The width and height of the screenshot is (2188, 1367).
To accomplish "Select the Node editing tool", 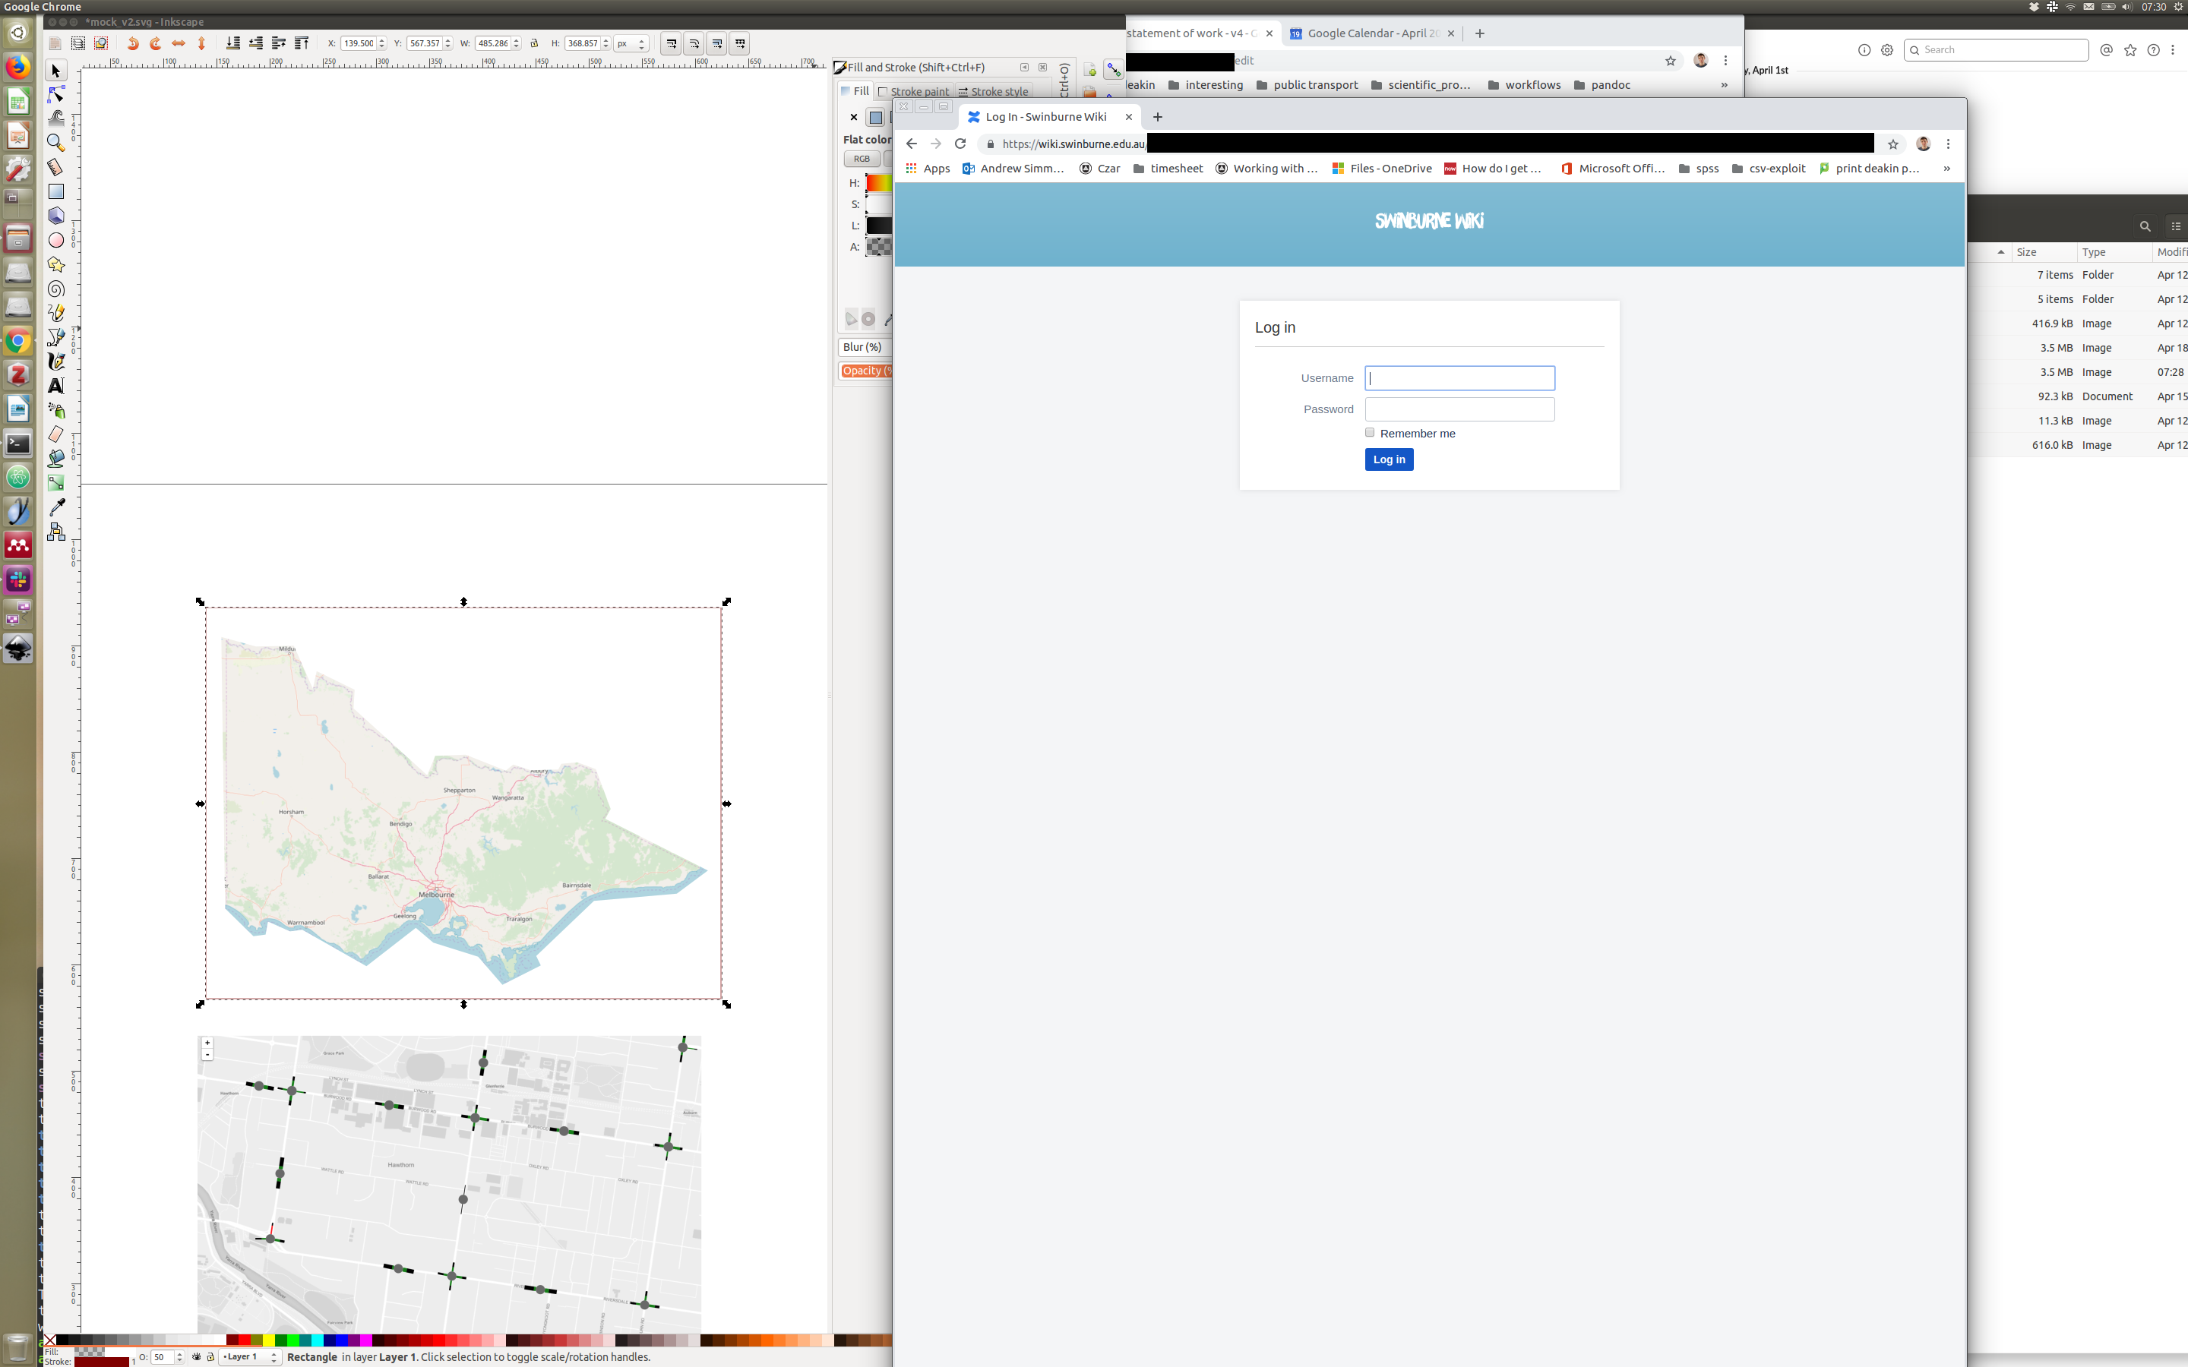I will 56,95.
